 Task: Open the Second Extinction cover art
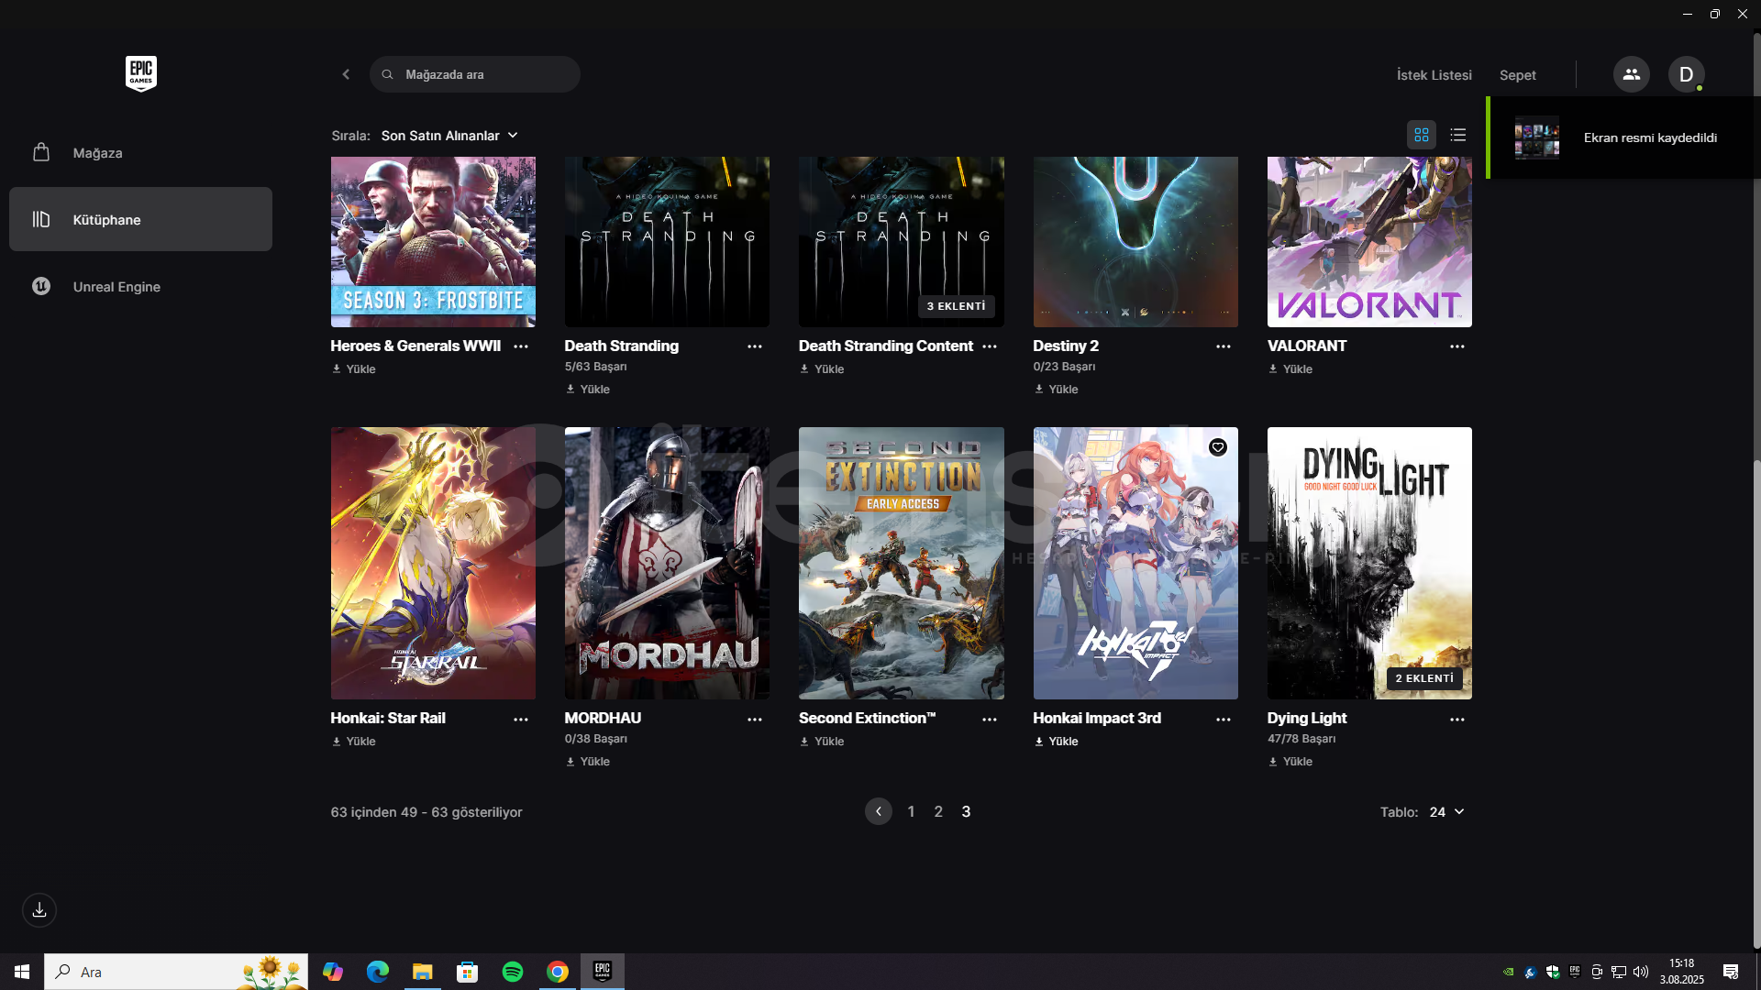901,563
